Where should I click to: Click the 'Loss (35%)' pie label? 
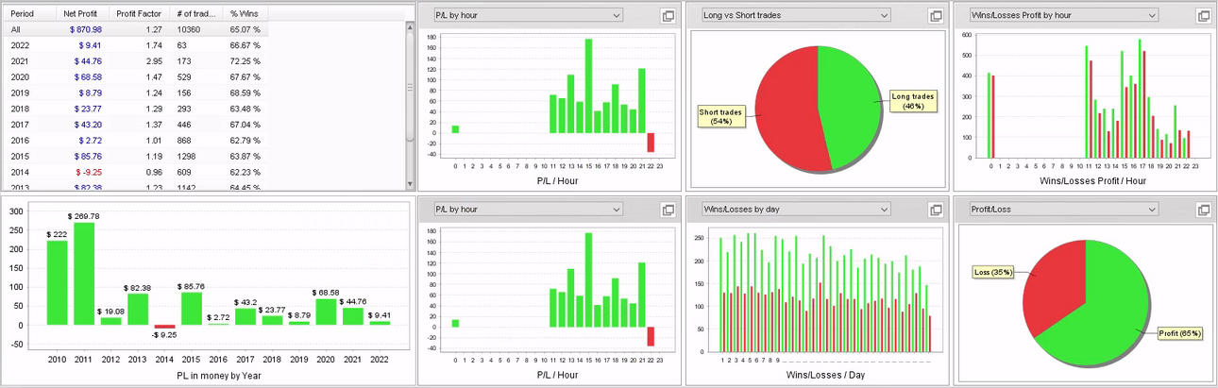pyautogui.click(x=993, y=272)
